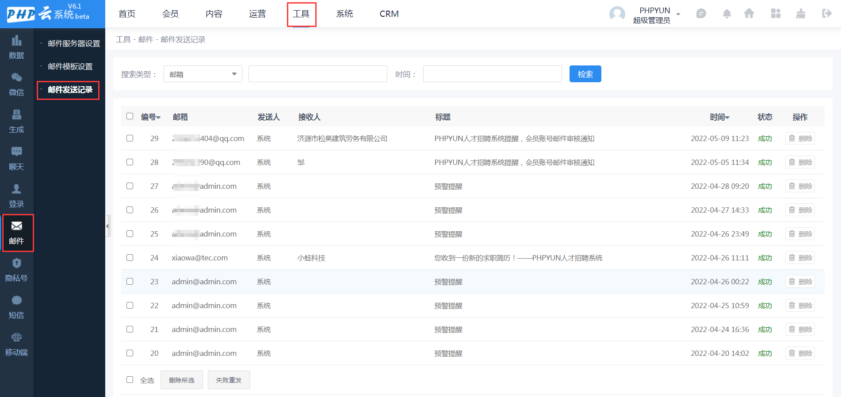Viewport: 841px width, 397px height.
Task: Click the logout icon in header
Action: coord(826,14)
